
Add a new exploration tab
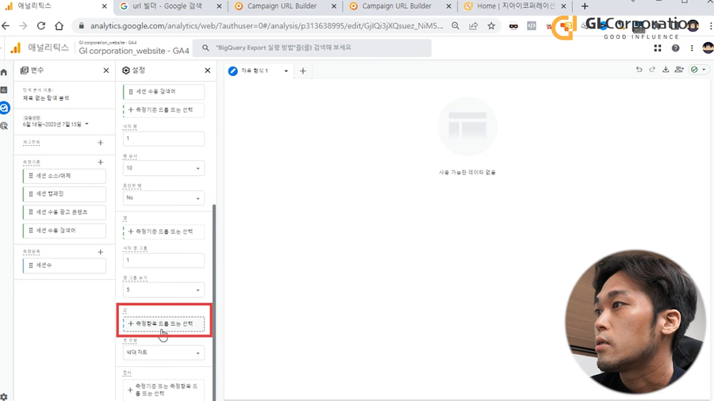tap(303, 71)
